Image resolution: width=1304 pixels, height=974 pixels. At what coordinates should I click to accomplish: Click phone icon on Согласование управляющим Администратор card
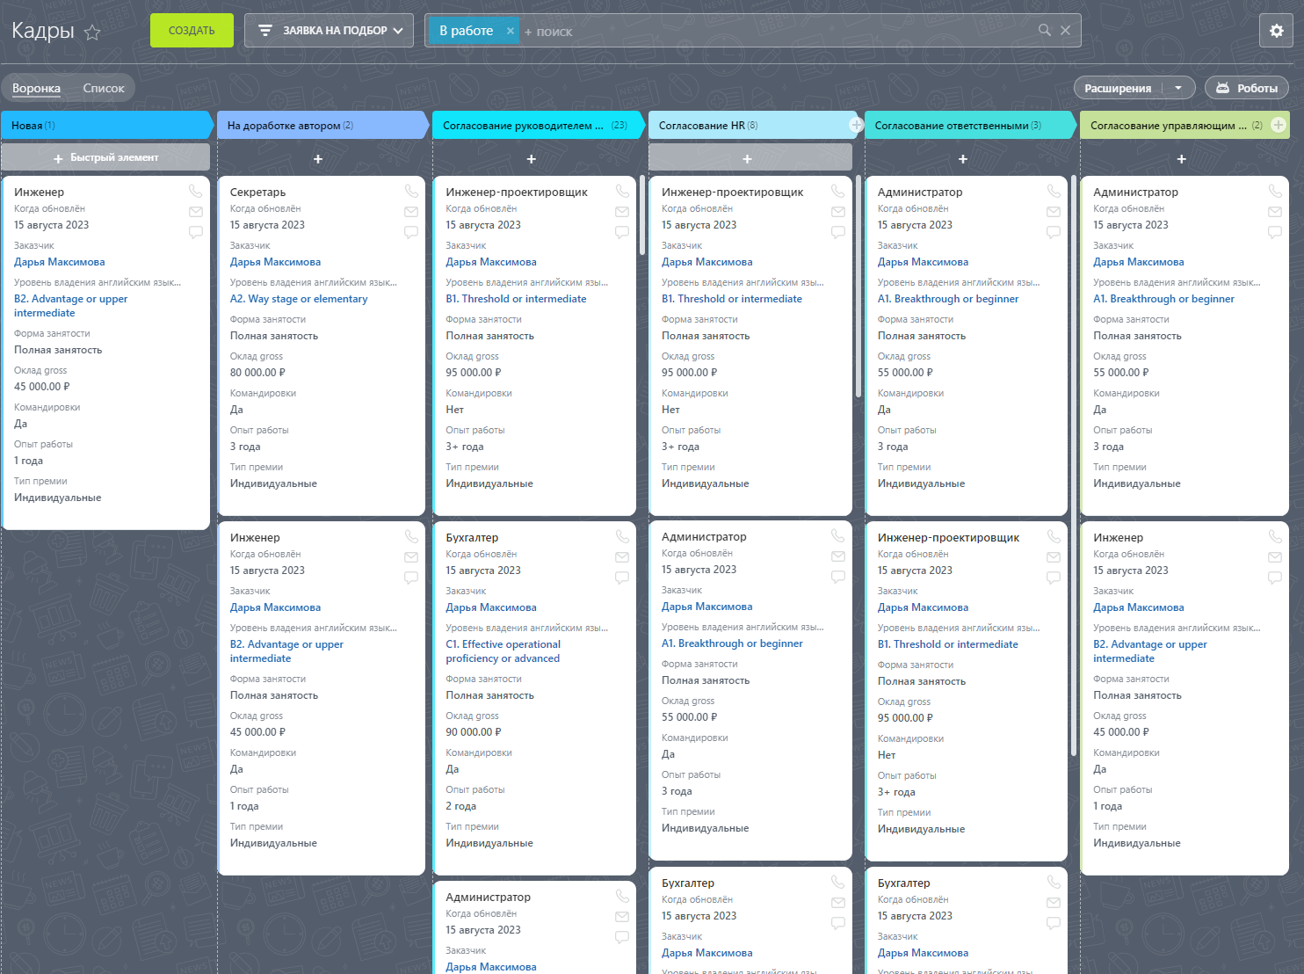1275,191
